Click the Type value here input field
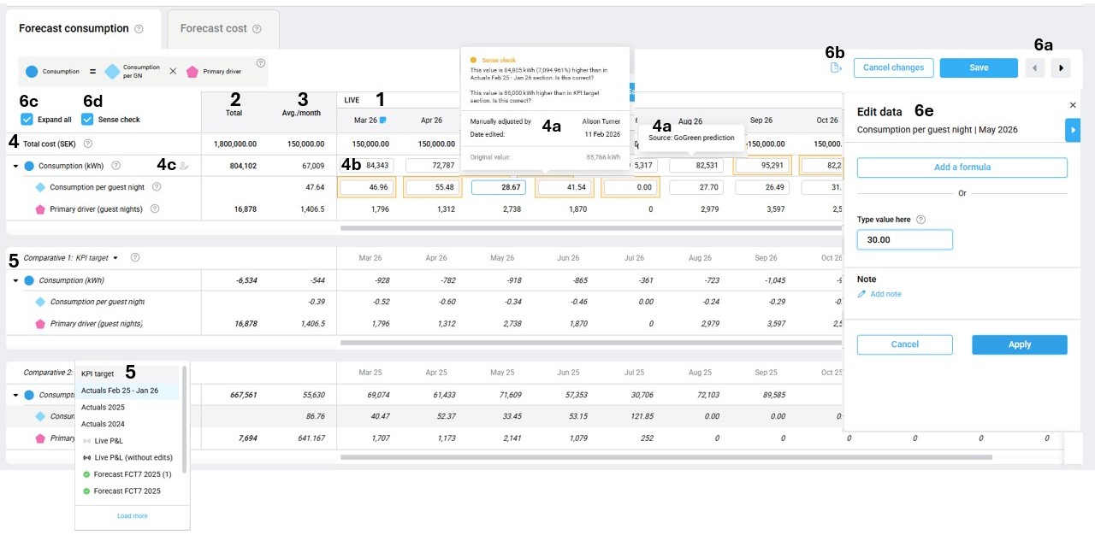This screenshot has width=1095, height=535. coord(904,240)
